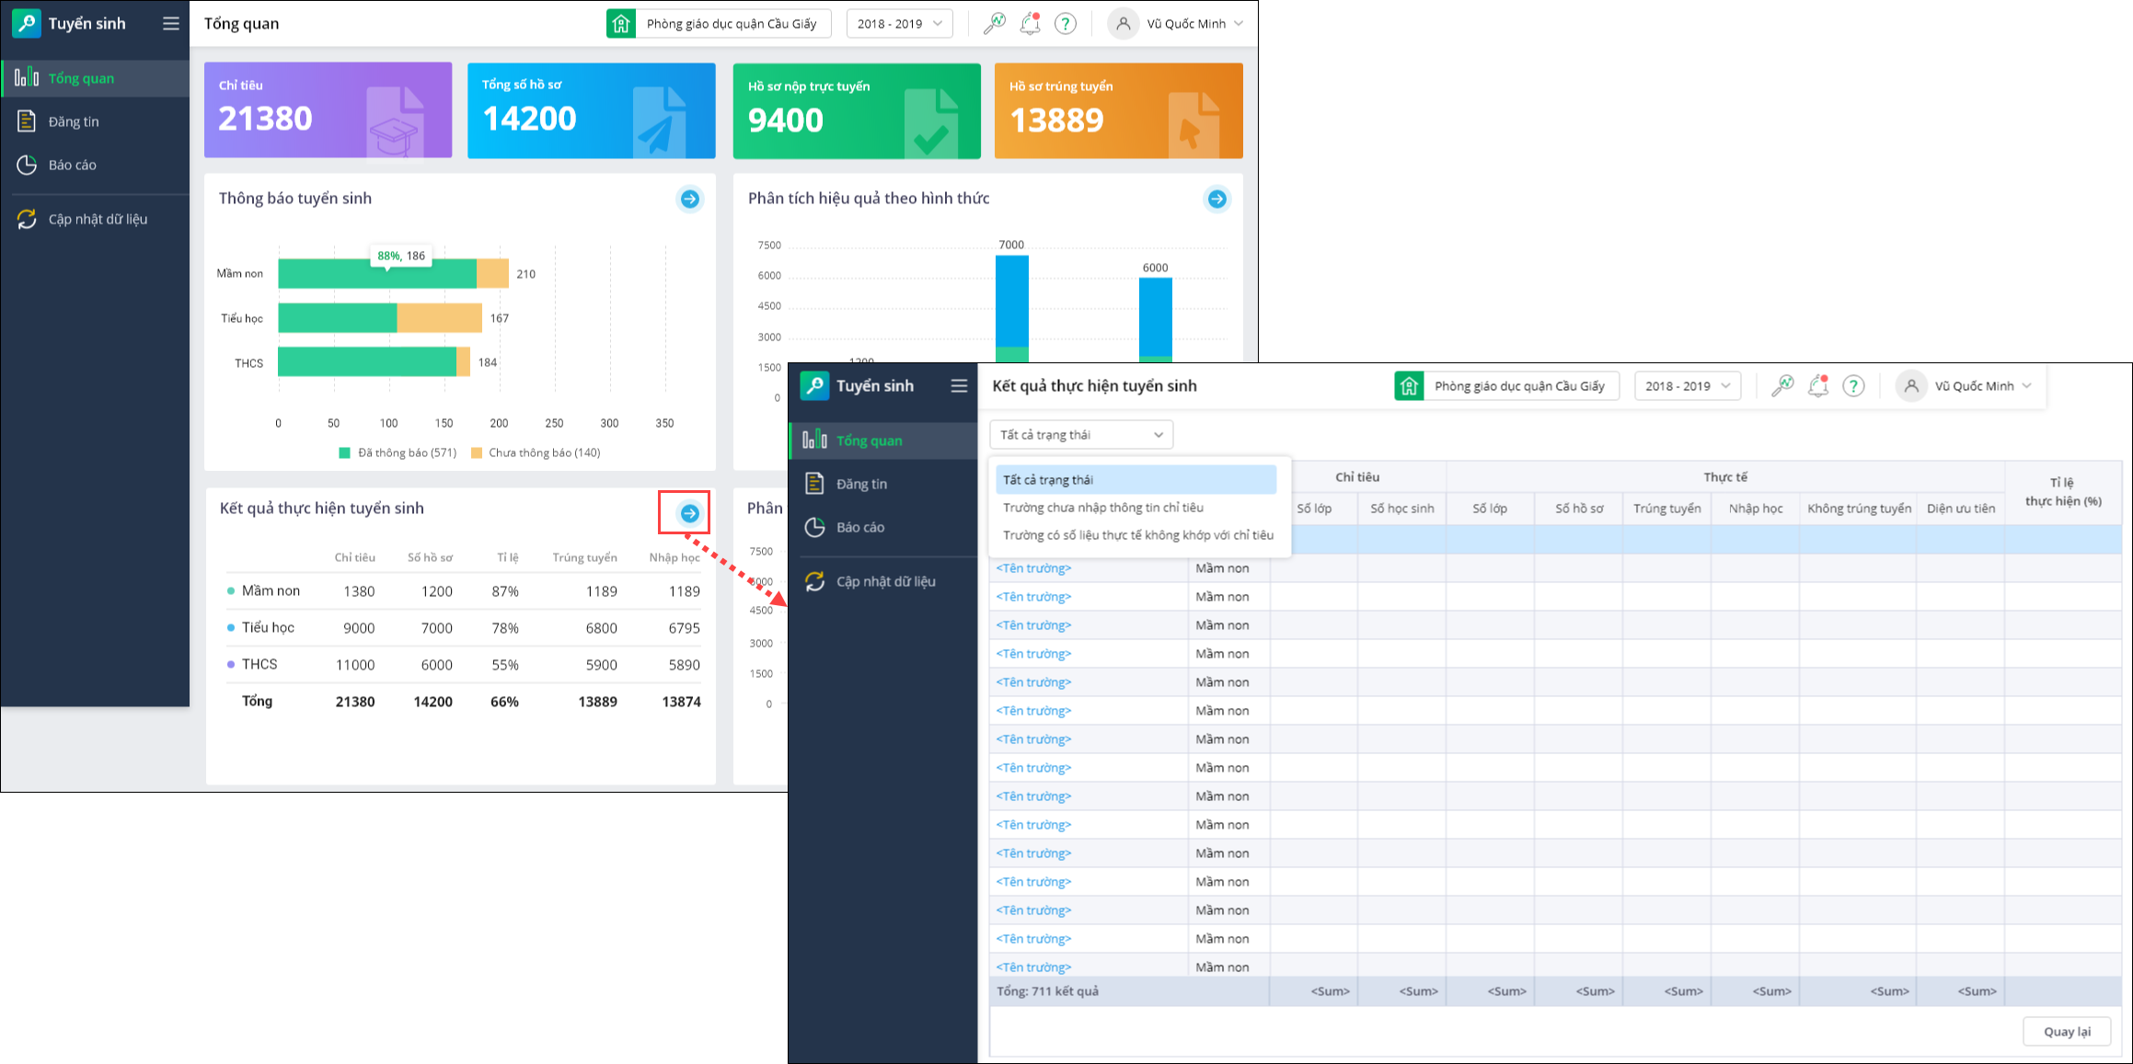Click the search key icon in header
This screenshot has height=1064, width=2133.
(x=994, y=24)
